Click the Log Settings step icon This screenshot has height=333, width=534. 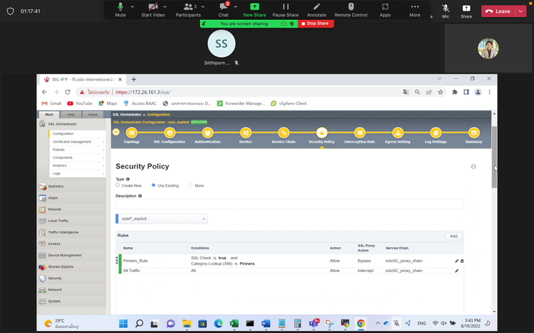tap(436, 132)
